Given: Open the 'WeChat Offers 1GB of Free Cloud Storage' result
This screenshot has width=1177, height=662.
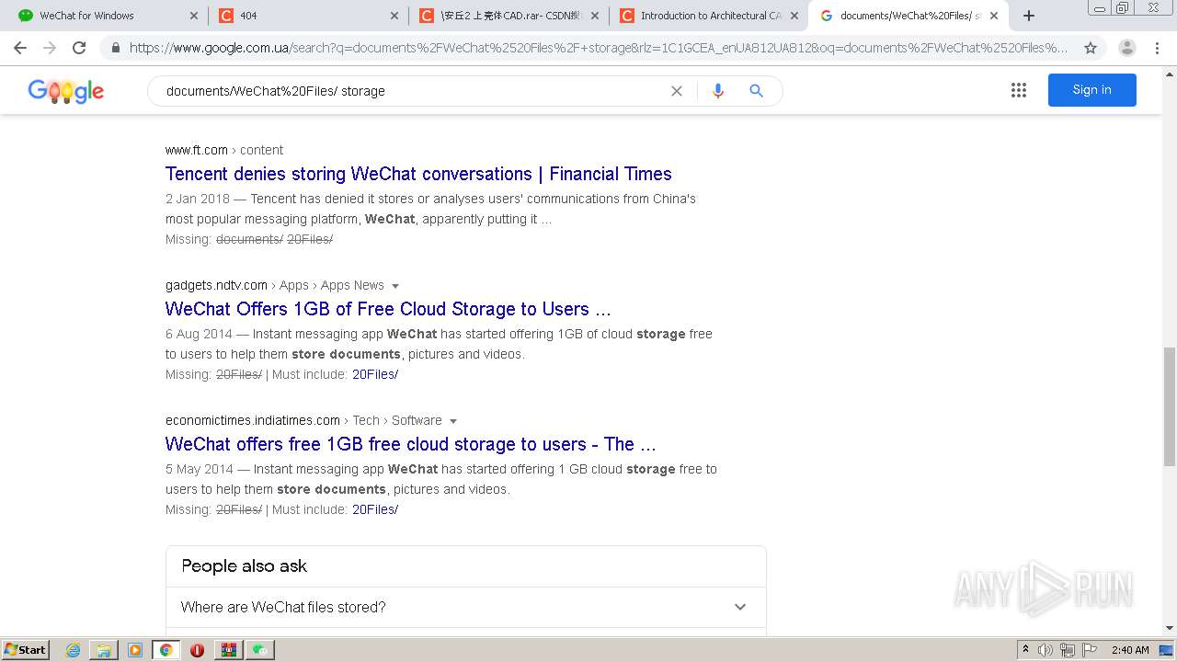Looking at the screenshot, I should (x=388, y=309).
